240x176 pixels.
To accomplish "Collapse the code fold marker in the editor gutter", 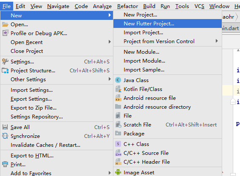I will [233, 102].
